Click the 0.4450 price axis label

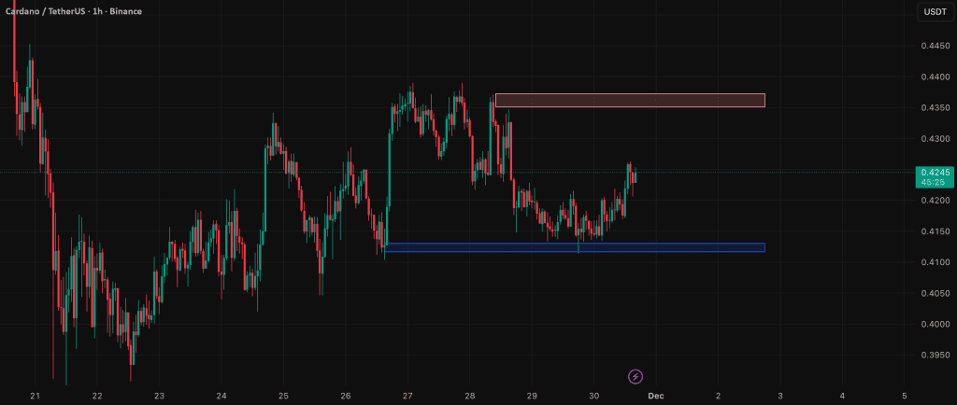(935, 47)
